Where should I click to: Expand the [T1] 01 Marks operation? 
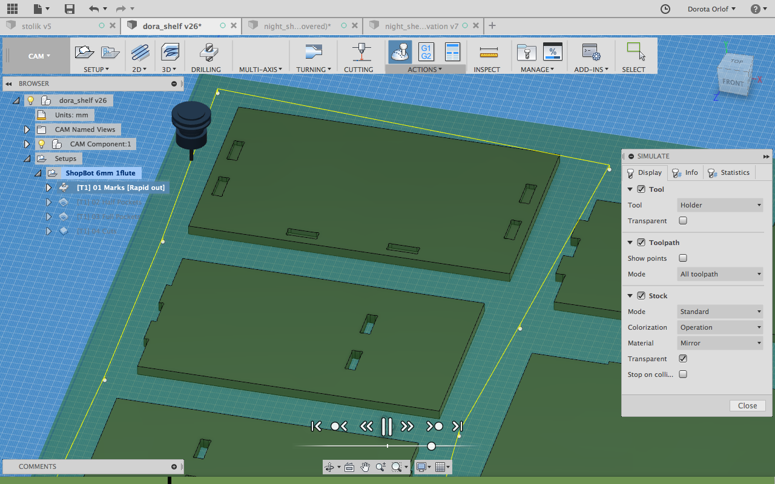point(49,188)
